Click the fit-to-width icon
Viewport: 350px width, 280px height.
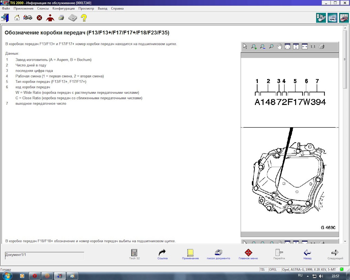coord(304,47)
